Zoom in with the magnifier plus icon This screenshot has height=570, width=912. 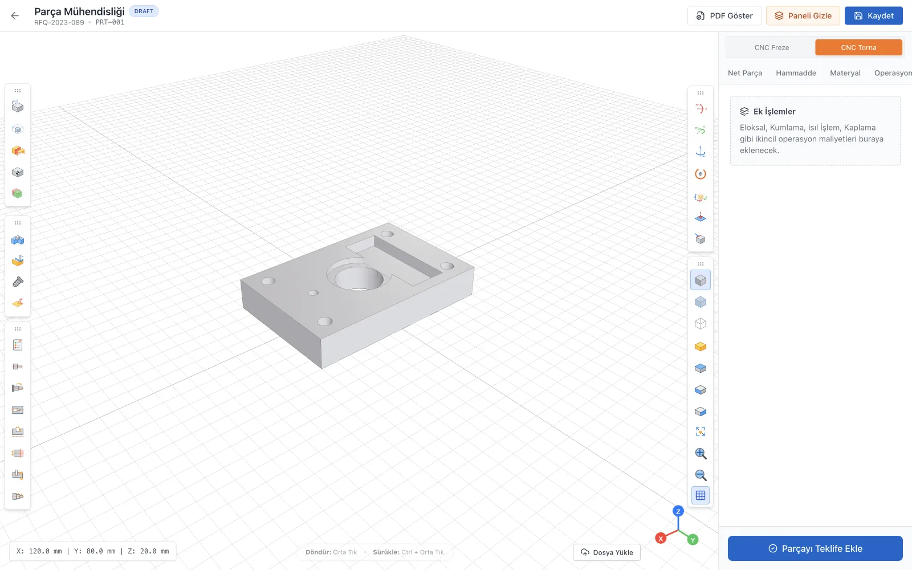[x=701, y=454]
